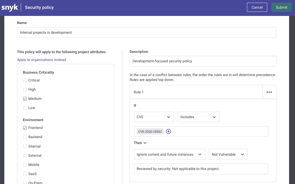Open the Ignore current and future instances dropdown
This screenshot has height=184, width=295.
169,154
